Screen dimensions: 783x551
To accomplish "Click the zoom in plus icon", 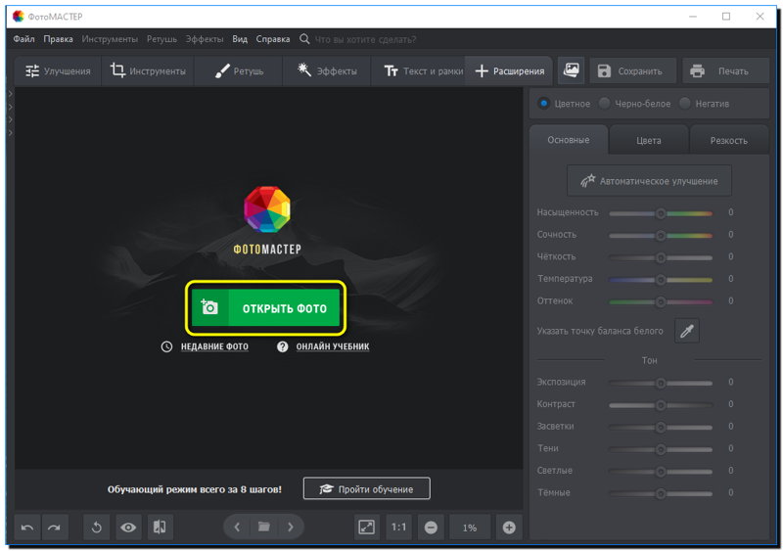I will tap(509, 527).
